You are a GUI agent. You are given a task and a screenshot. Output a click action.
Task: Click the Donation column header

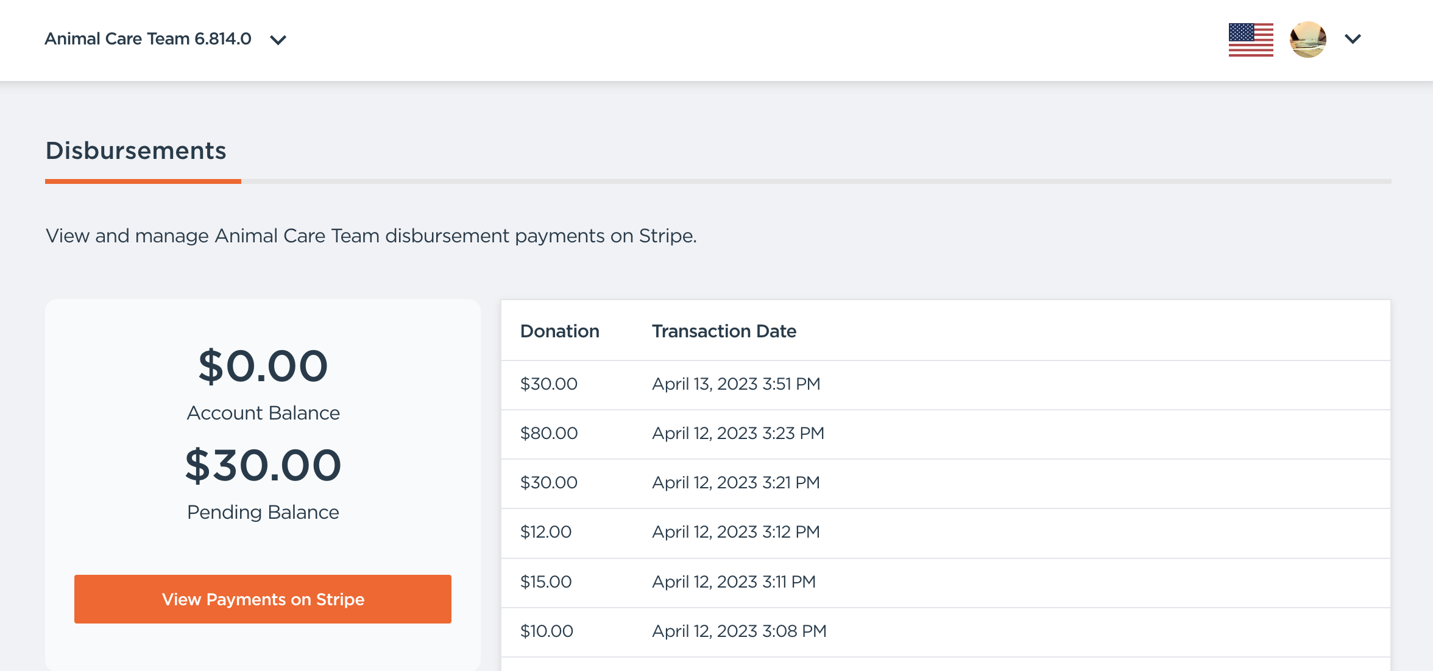point(559,331)
